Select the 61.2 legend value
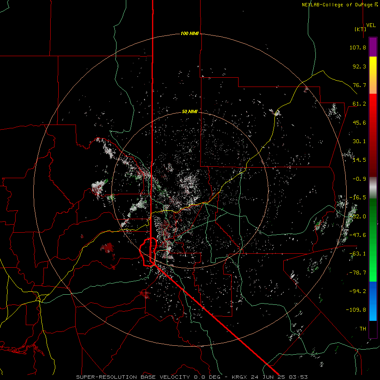 tap(359, 104)
